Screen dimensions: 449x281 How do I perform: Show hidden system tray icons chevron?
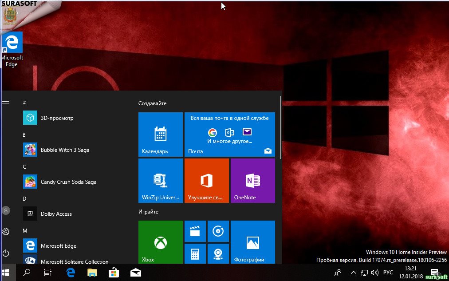(353, 273)
